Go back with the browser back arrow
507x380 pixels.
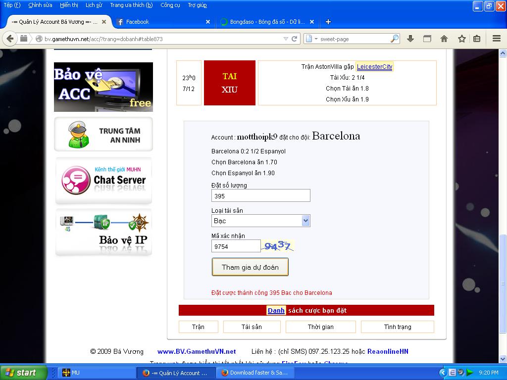[10, 39]
